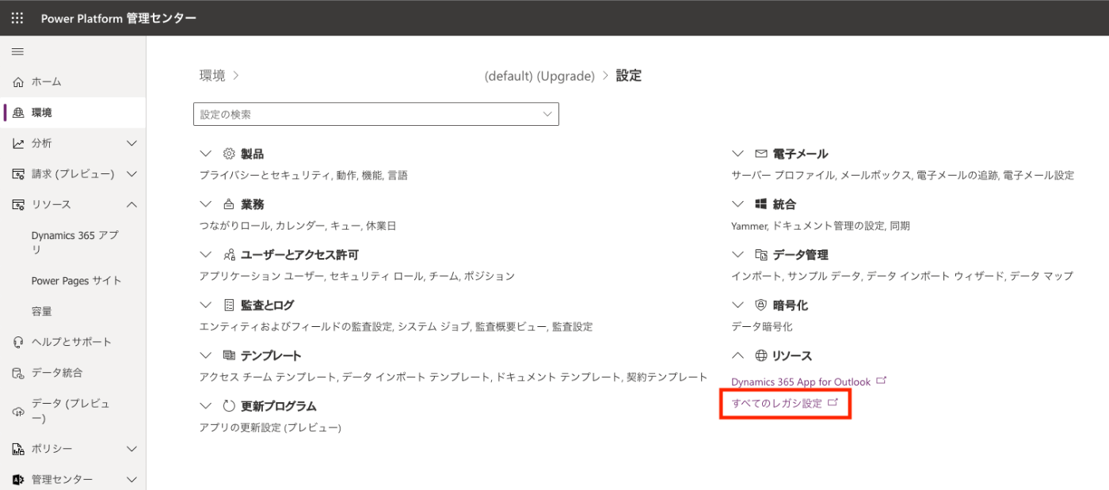Click the データ暗号化 description text

(x=762, y=326)
